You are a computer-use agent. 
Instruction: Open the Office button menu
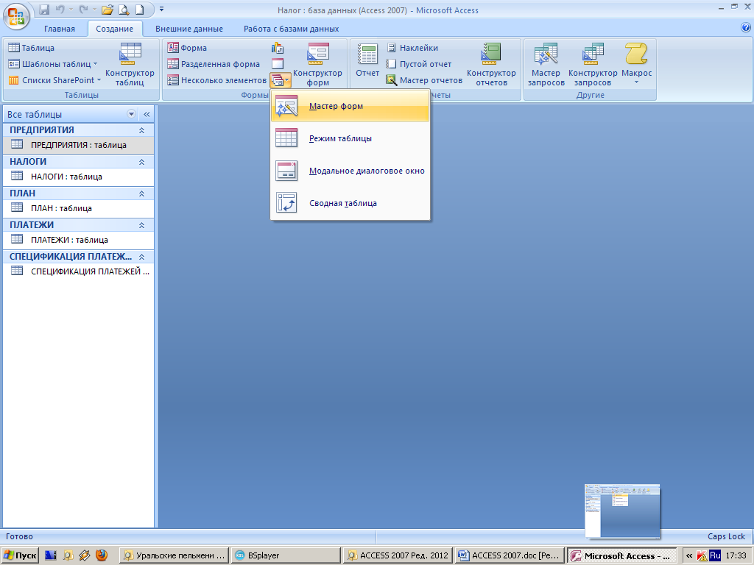tap(16, 16)
